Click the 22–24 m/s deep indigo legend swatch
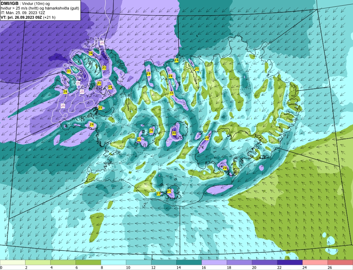353x270 pixels. 290,262
